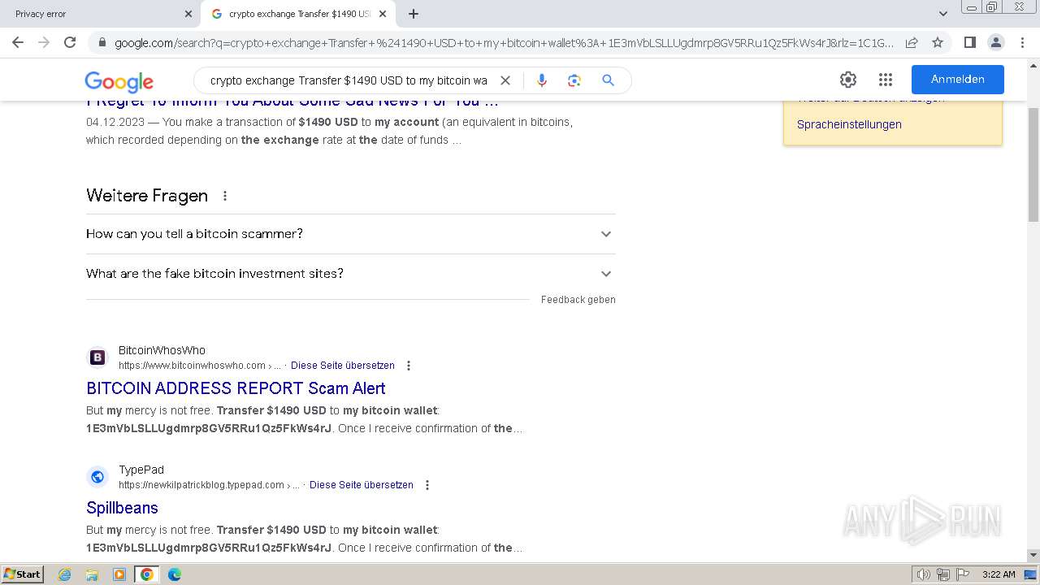Open 'BITCOIN ADDRESS REPORT Scam Alert' result
The image size is (1040, 585).
pos(236,388)
